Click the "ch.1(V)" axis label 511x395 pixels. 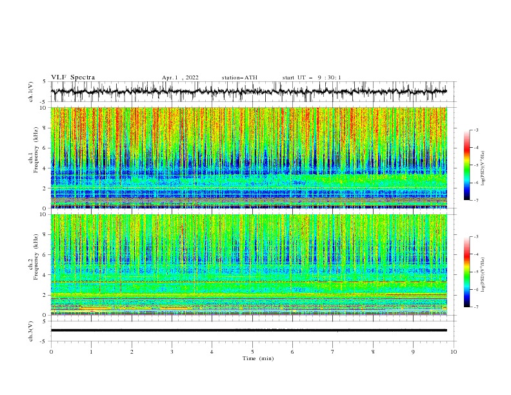point(31,92)
